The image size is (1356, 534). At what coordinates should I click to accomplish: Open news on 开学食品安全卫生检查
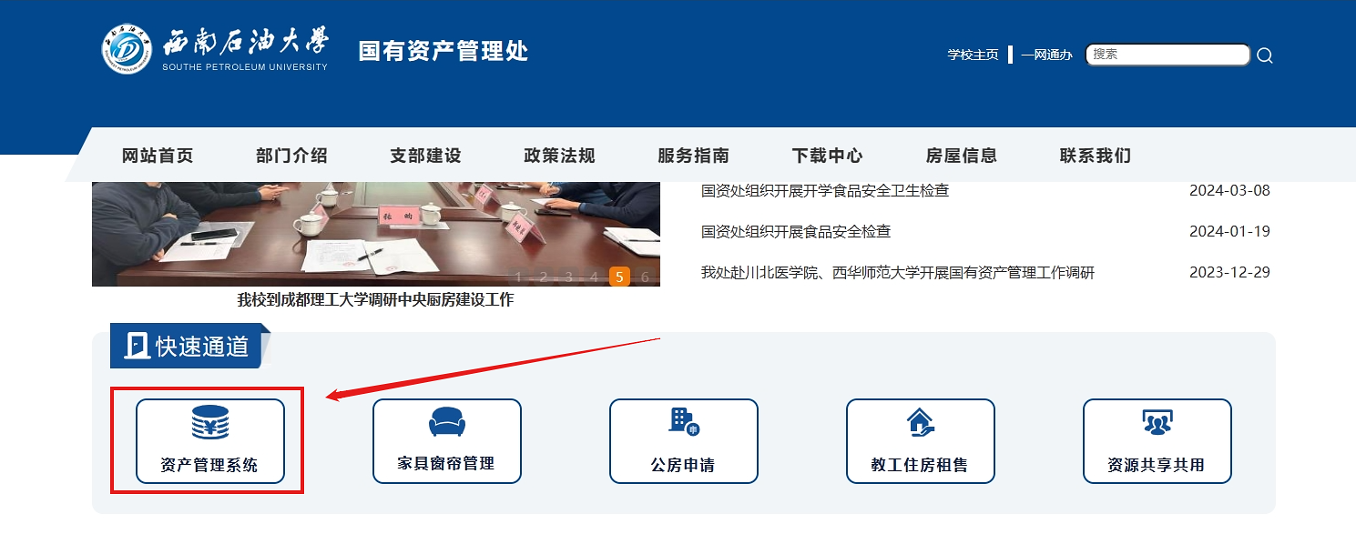coord(825,190)
